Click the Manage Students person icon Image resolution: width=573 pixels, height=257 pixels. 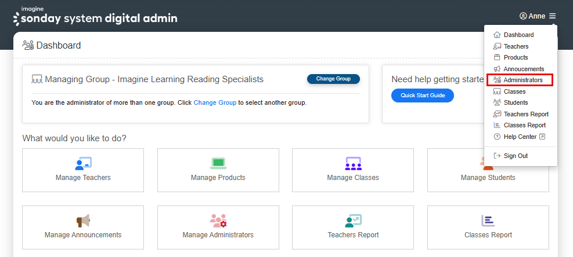point(488,163)
